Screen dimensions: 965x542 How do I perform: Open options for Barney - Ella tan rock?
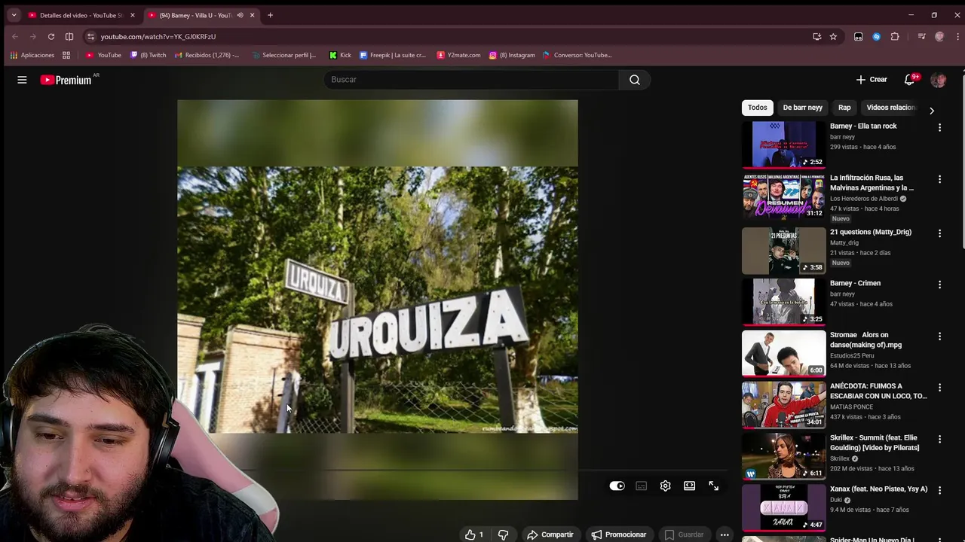click(939, 128)
